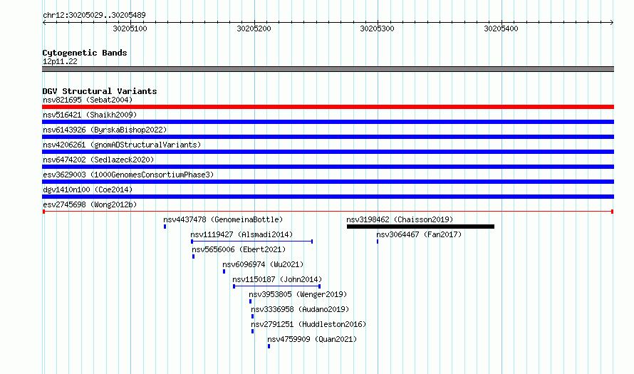Image resolution: width=634 pixels, height=374 pixels.
Task: Click the nsv6143926 (ByrskaBishop2022) variant bar
Action: tap(328, 137)
